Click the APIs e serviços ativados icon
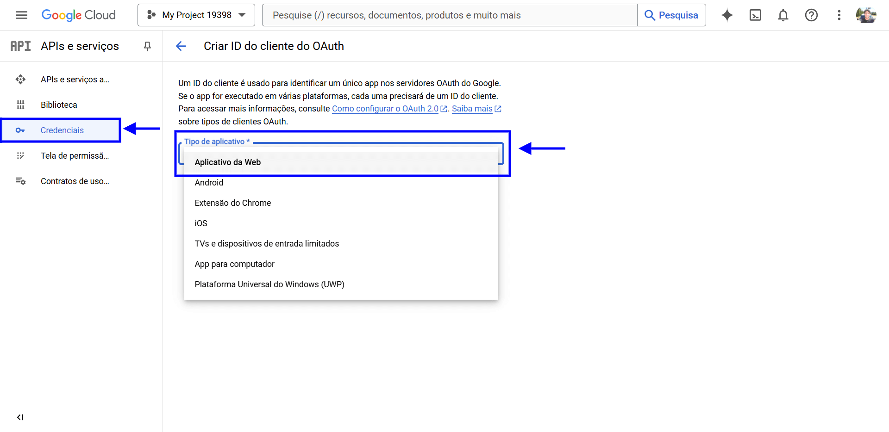This screenshot has width=889, height=432. pos(20,80)
